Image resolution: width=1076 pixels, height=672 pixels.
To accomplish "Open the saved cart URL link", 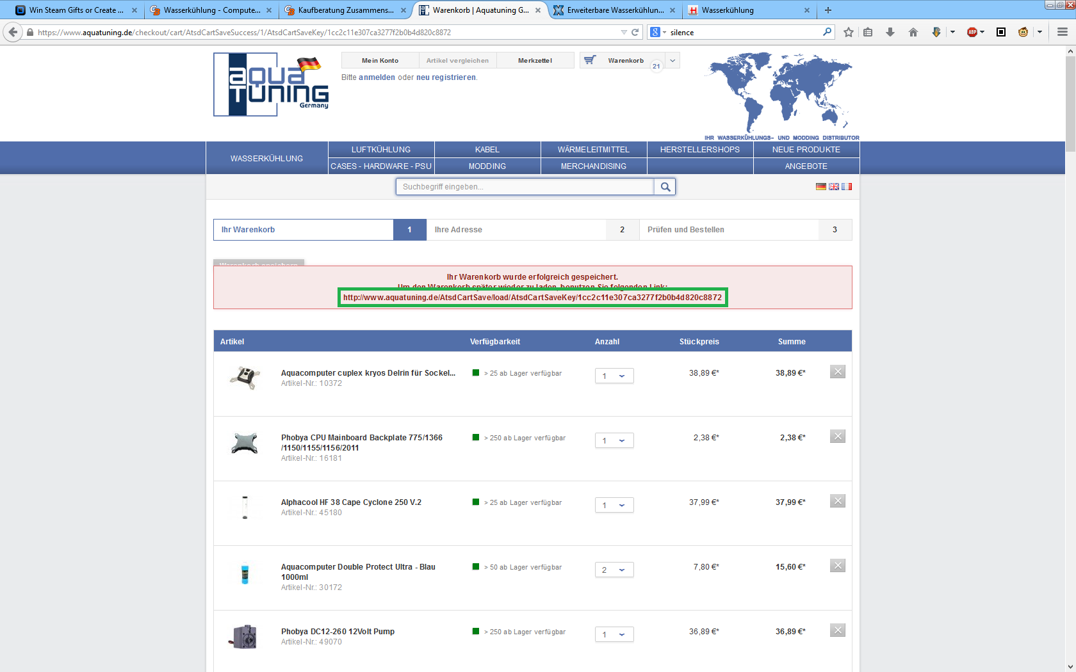I will [532, 298].
